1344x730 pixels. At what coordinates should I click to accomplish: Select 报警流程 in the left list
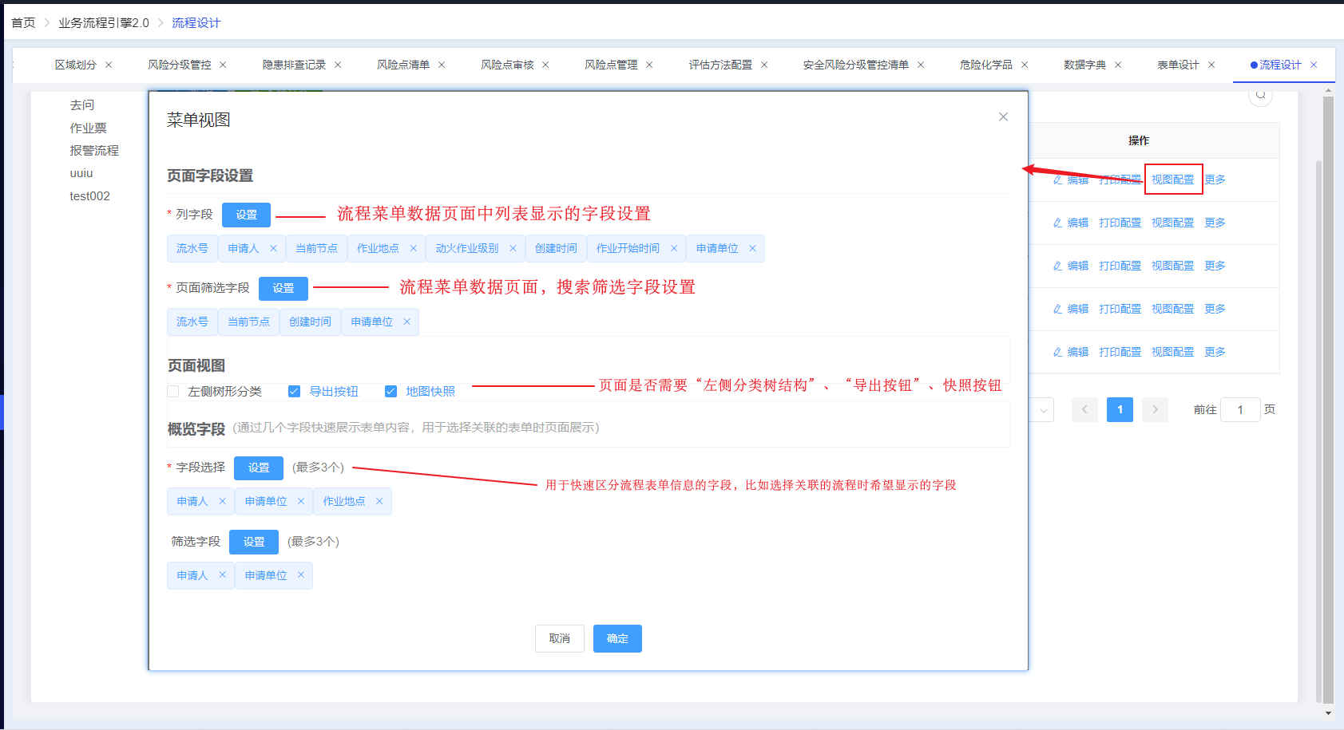(x=94, y=150)
